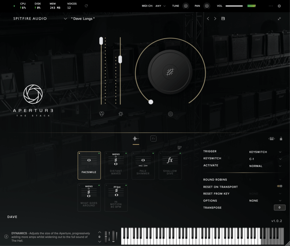Click the preset name Dave: Longs
This screenshot has height=246, width=290.
point(83,19)
